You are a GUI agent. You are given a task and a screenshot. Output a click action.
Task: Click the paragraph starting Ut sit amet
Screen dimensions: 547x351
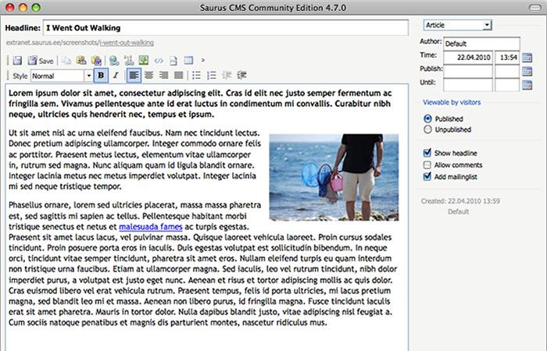pos(135,159)
